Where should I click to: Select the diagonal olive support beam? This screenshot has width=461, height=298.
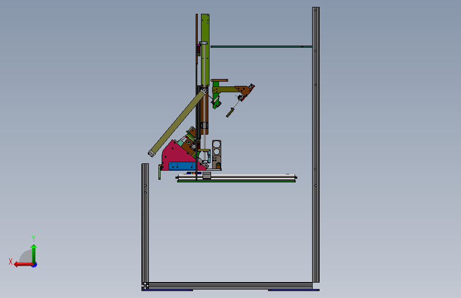(177, 122)
